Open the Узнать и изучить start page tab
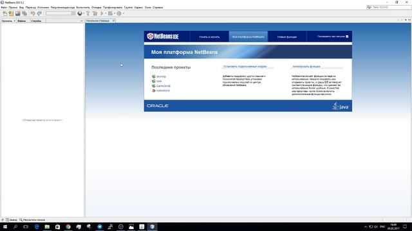Image resolution: width=412 pixels, height=231 pixels. tap(209, 37)
